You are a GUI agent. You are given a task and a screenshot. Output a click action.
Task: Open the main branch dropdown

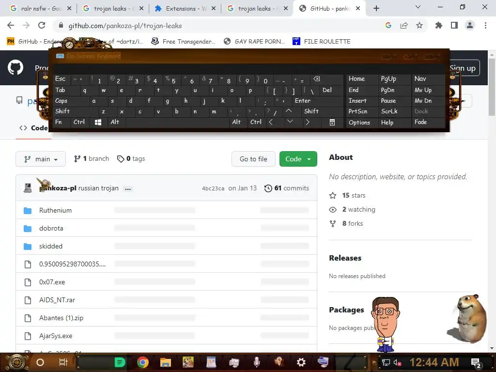pyautogui.click(x=41, y=159)
